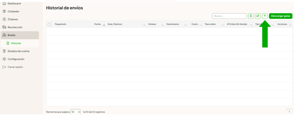The width and height of the screenshot is (294, 115).
Task: Sort by Costo column arrows
Action: (201, 25)
